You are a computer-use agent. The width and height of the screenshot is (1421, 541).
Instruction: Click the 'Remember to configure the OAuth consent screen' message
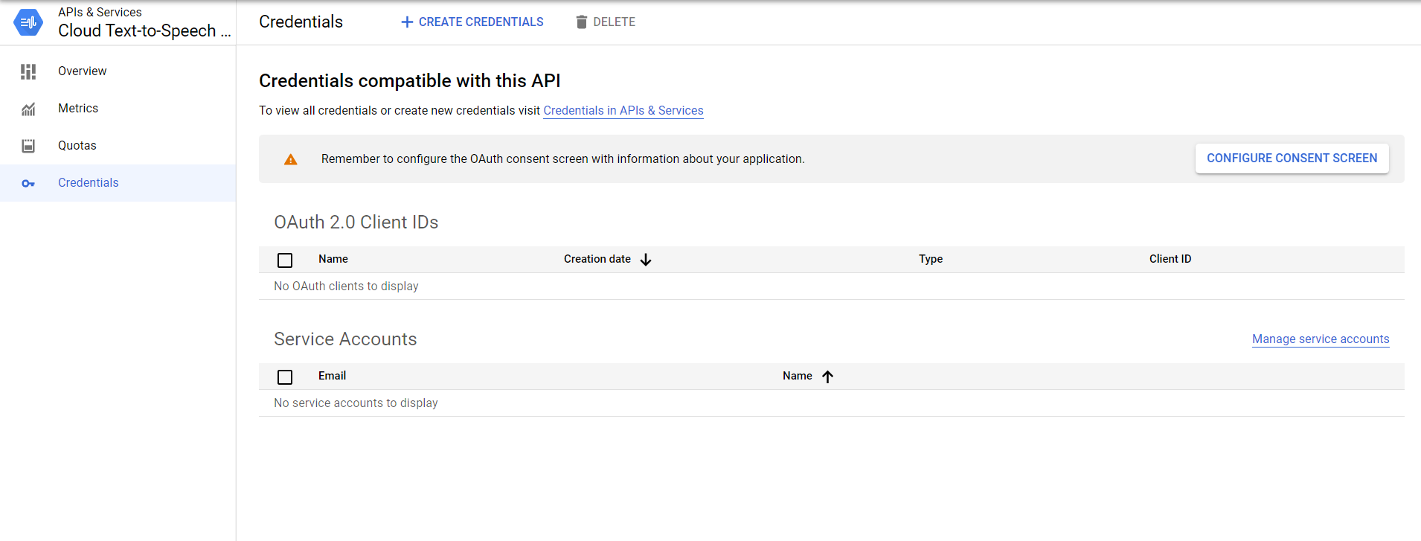(x=563, y=159)
